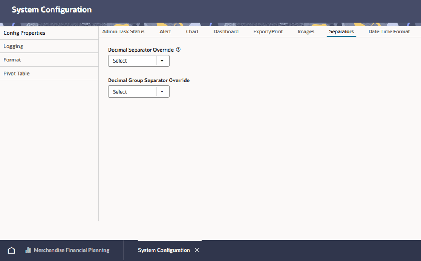Image resolution: width=421 pixels, height=261 pixels.
Task: Click the Decimal Separator Override label
Action: (141, 50)
